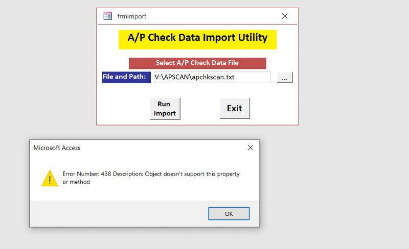Click the Run Import button
The height and width of the screenshot is (249, 409).
point(165,109)
